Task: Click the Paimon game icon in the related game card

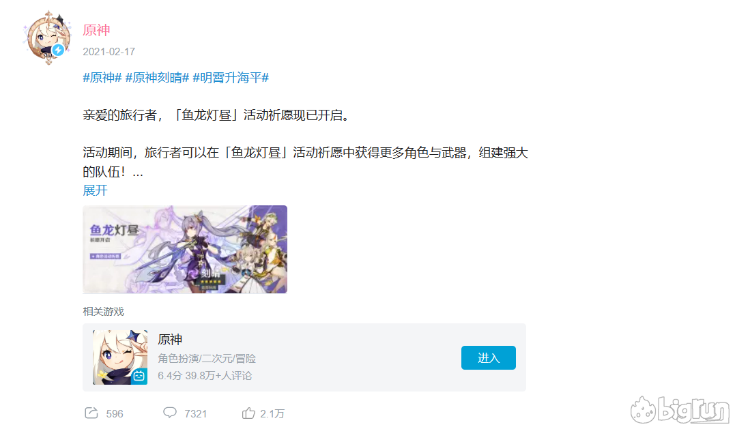Action: (x=120, y=357)
